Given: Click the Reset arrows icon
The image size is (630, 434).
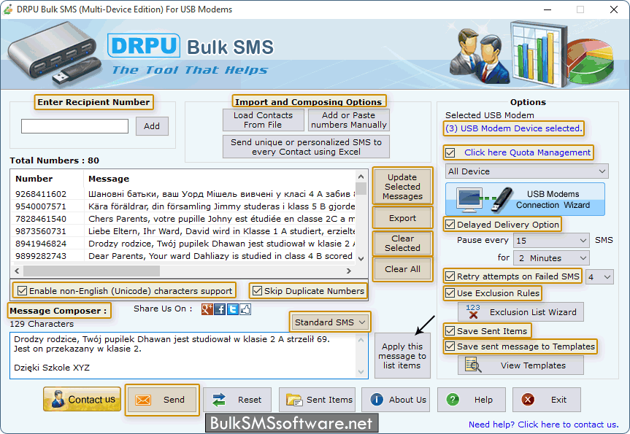Looking at the screenshot, I should (219, 400).
